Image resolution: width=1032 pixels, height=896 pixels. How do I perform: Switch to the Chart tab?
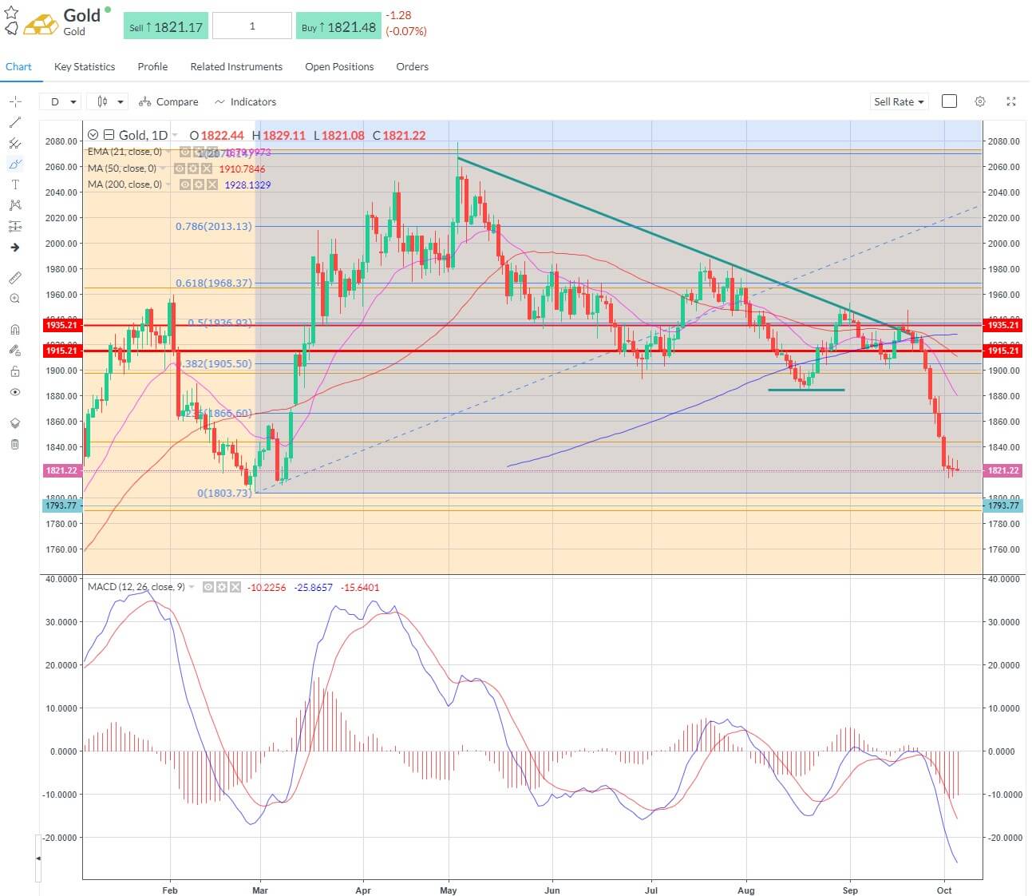pos(18,67)
